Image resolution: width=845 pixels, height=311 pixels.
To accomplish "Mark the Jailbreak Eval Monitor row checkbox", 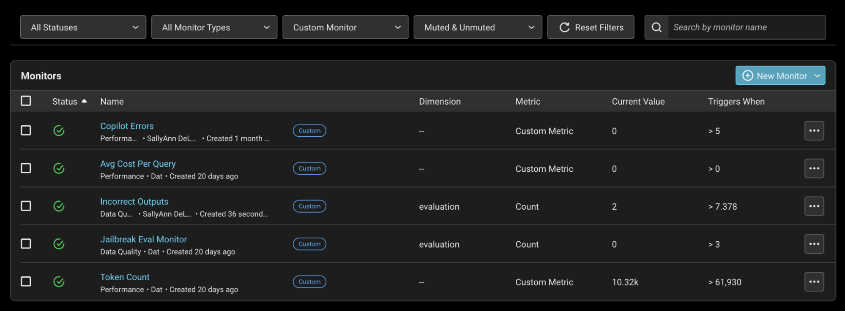I will [x=26, y=243].
